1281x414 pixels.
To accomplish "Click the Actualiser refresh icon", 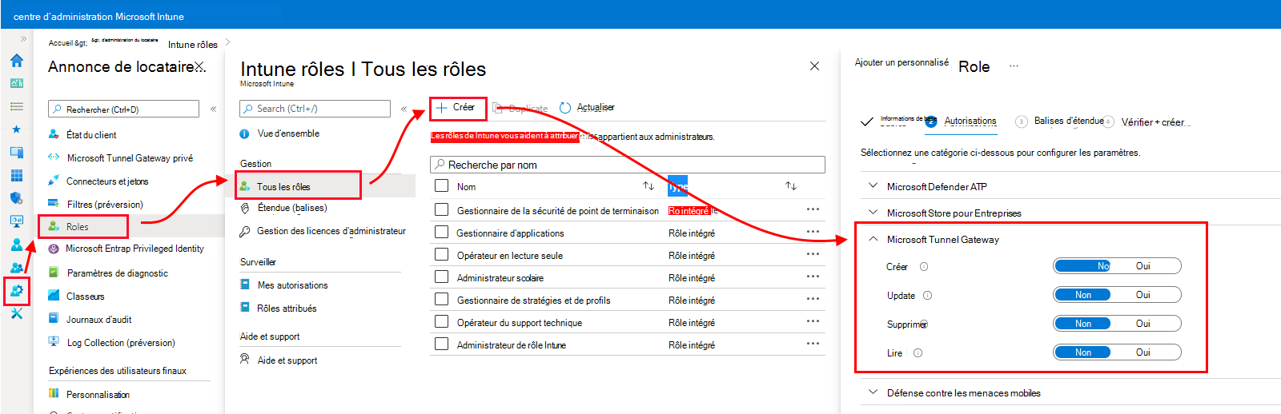I will click(565, 108).
